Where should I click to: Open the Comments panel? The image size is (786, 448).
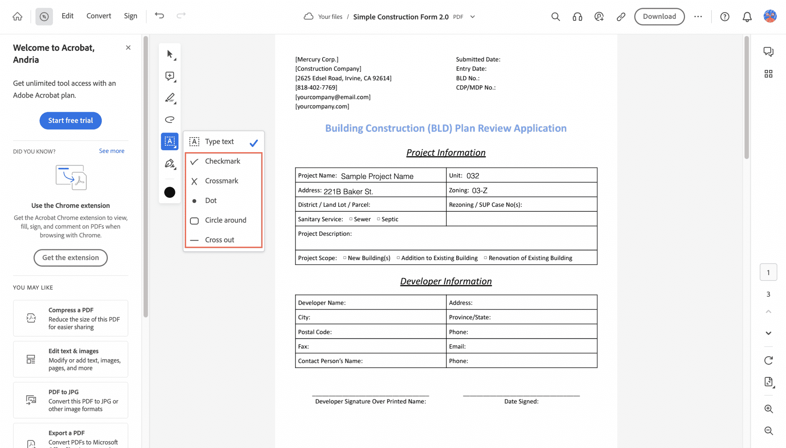coord(769,51)
